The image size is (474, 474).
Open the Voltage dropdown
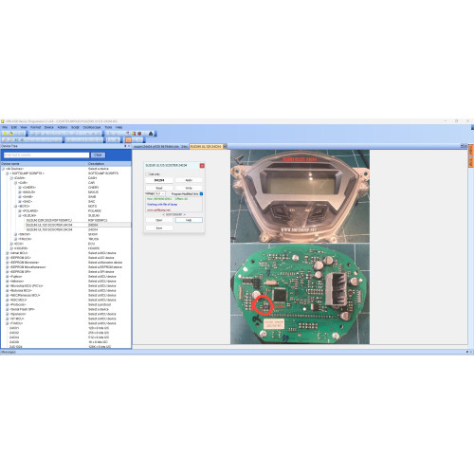160,193
